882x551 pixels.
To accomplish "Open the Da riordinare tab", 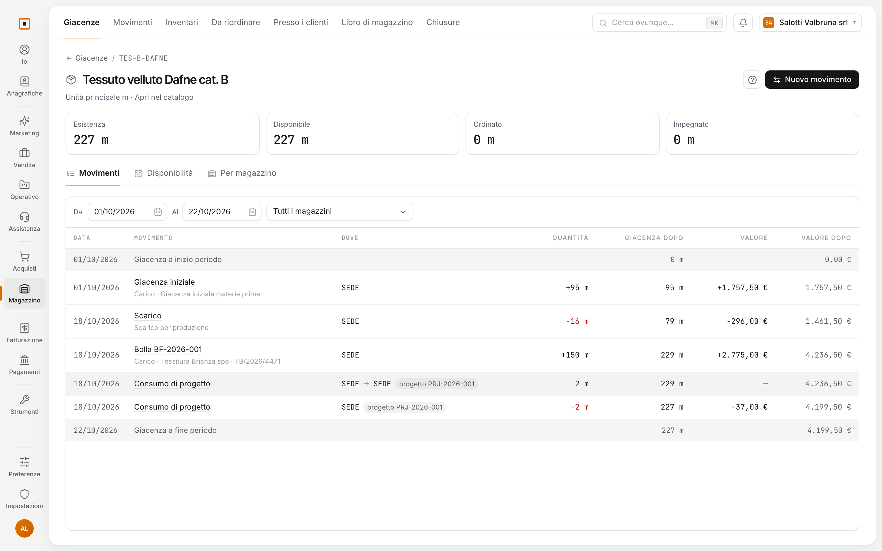I will click(x=236, y=23).
